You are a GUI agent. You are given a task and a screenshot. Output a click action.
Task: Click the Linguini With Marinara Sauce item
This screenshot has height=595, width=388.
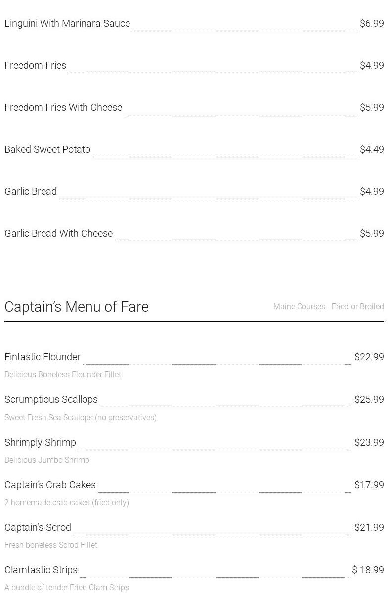67,23
